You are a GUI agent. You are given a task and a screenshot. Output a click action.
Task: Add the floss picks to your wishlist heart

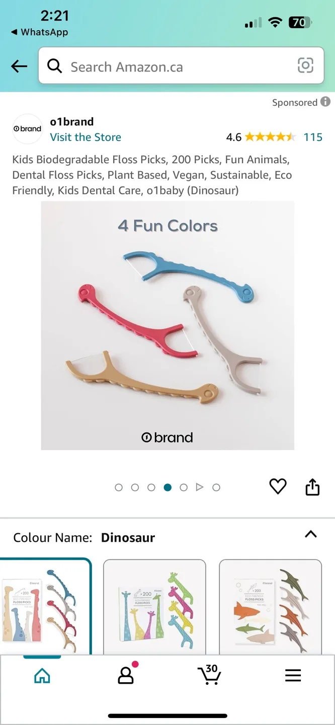pos(278,486)
